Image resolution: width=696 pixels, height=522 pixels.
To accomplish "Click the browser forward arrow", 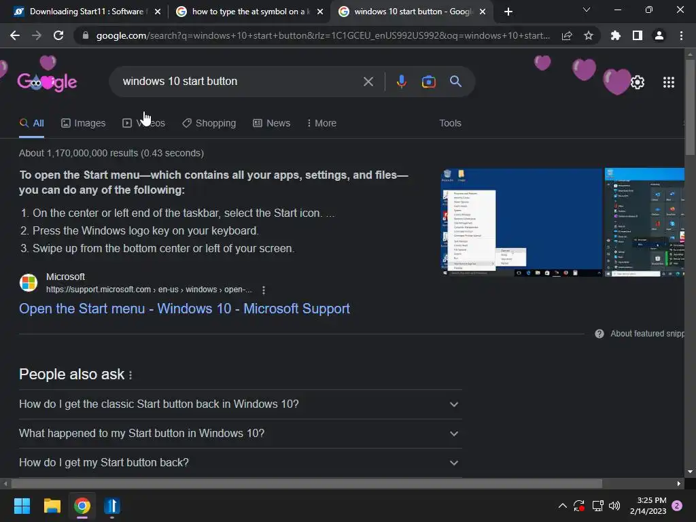I will point(37,35).
